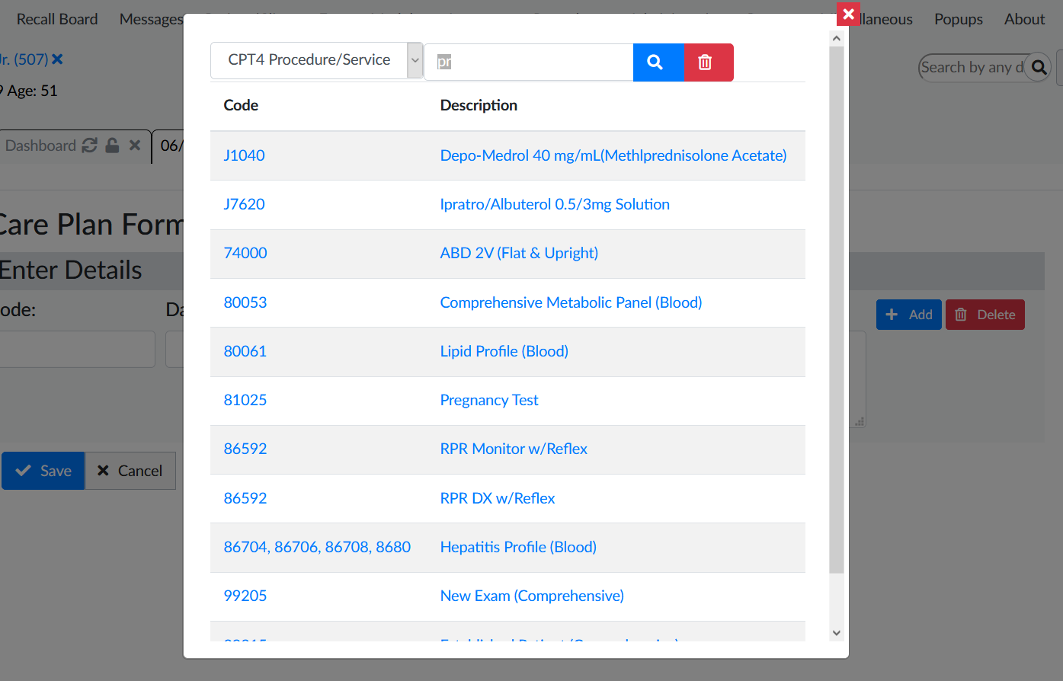Click the search input containing pr
This screenshot has width=1063, height=681.
point(528,62)
